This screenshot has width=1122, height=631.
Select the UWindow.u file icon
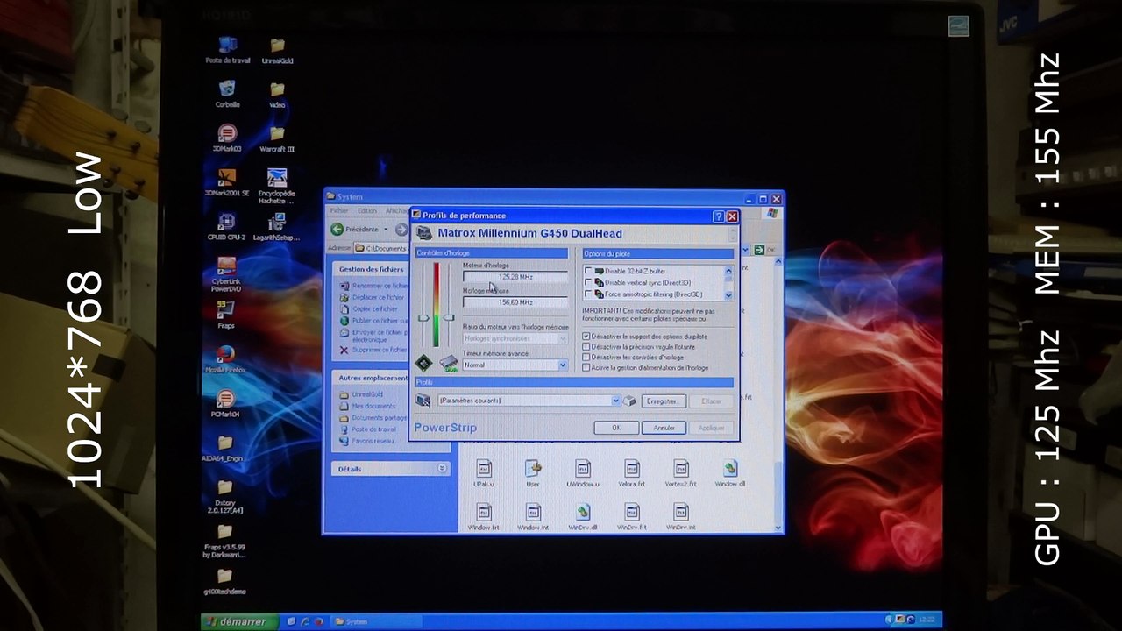click(582, 473)
